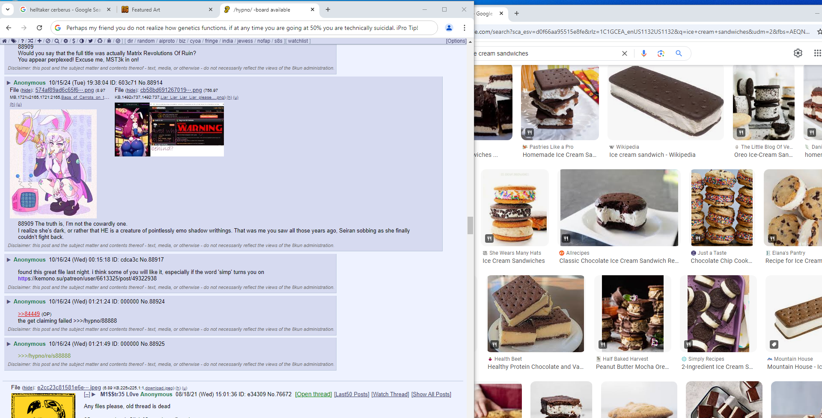Expand the tab search dropdown arrow
The image size is (822, 418).
click(x=8, y=9)
